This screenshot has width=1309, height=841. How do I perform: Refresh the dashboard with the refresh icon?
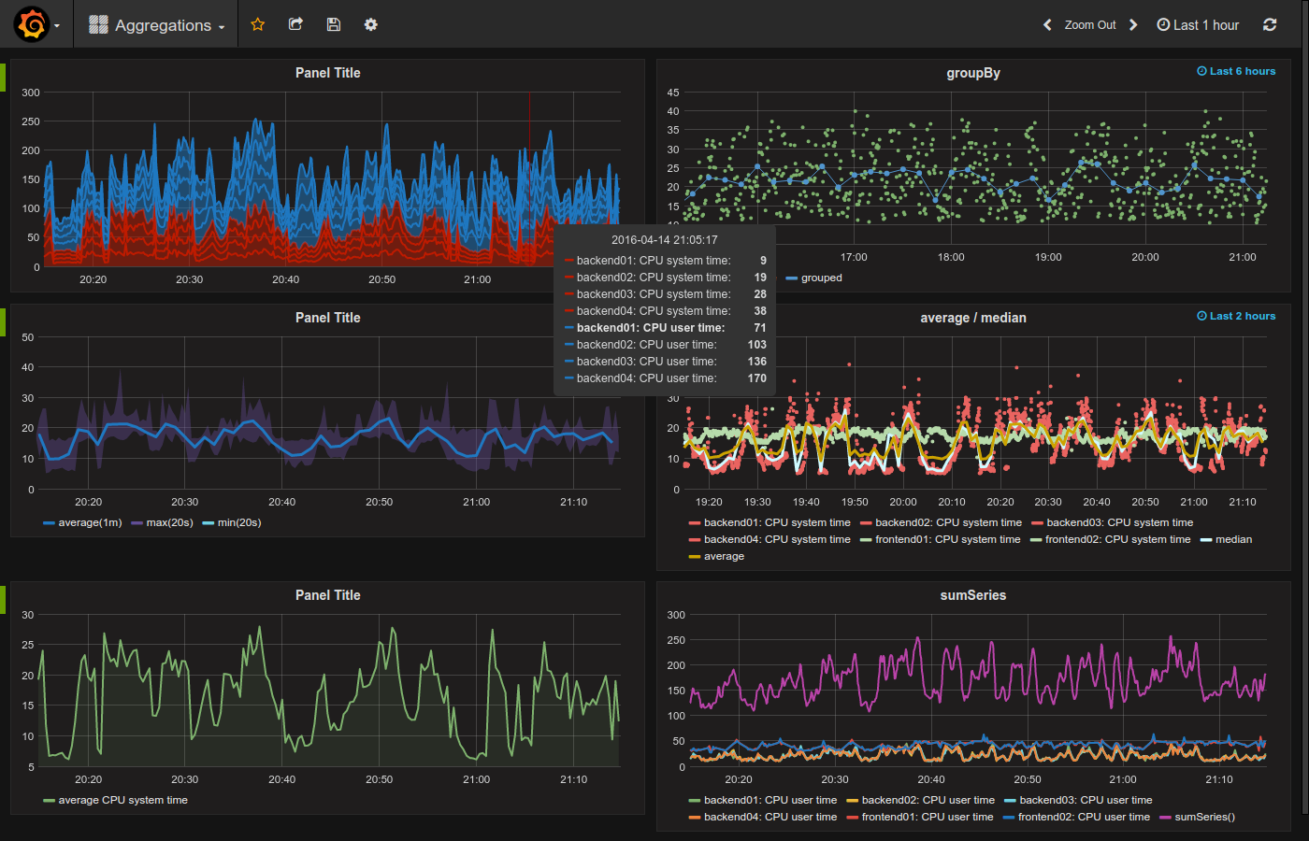[x=1269, y=25]
